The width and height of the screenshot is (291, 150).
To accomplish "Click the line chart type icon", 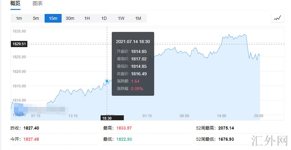I will pos(277,18).
